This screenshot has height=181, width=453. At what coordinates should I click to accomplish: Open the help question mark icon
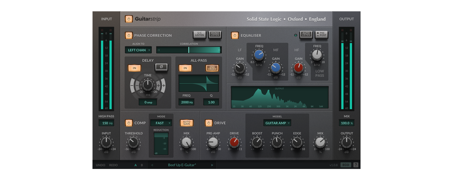pos(356,165)
